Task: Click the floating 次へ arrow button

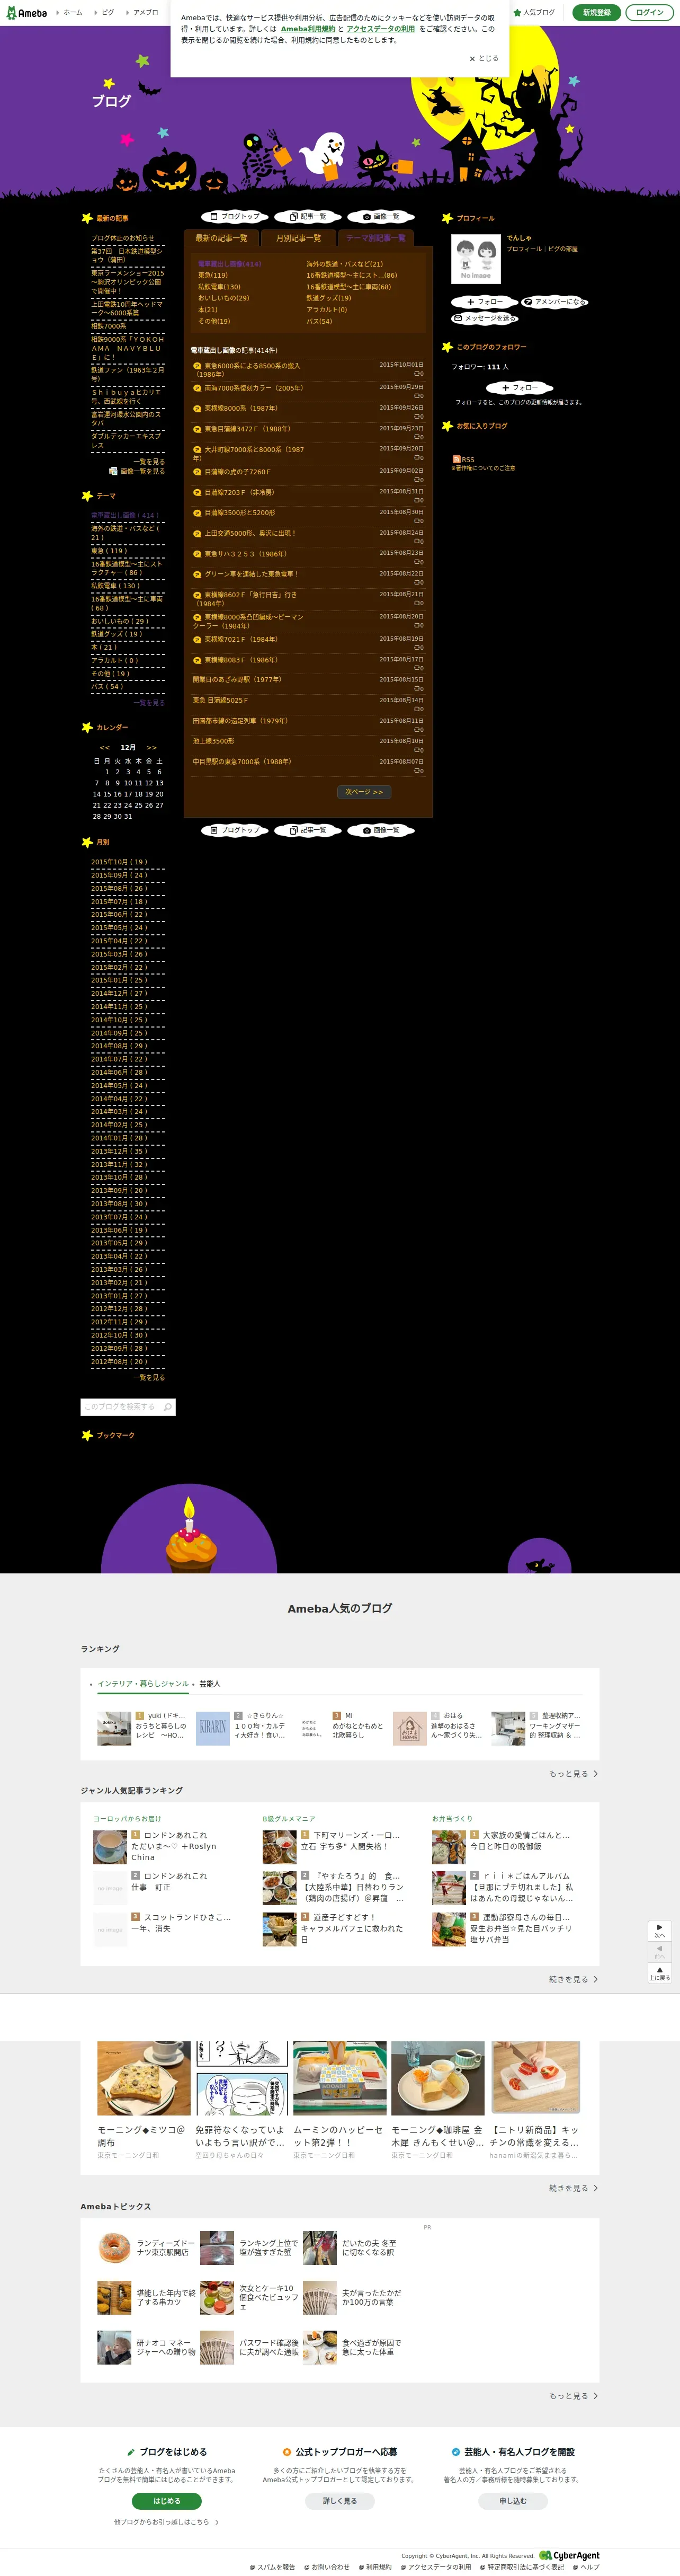Action: [659, 1930]
